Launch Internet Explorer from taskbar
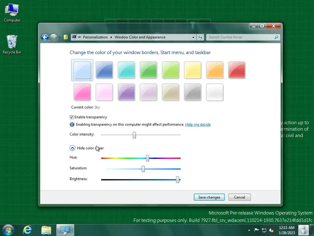Screen dimensions: 314x236 (27, 230)
